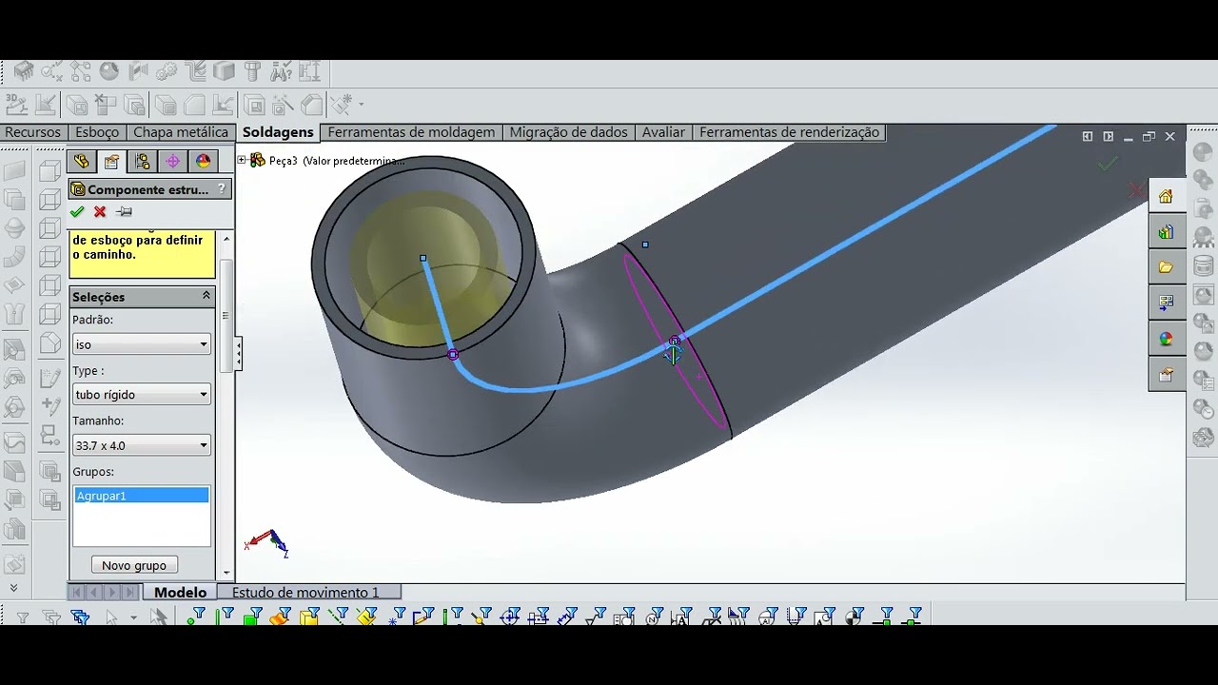Open the Tamanho dropdown showing 33.7 x 4.0

coord(141,445)
